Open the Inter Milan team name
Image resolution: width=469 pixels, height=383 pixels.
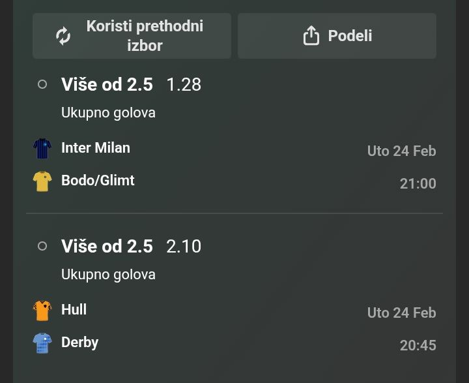click(96, 147)
